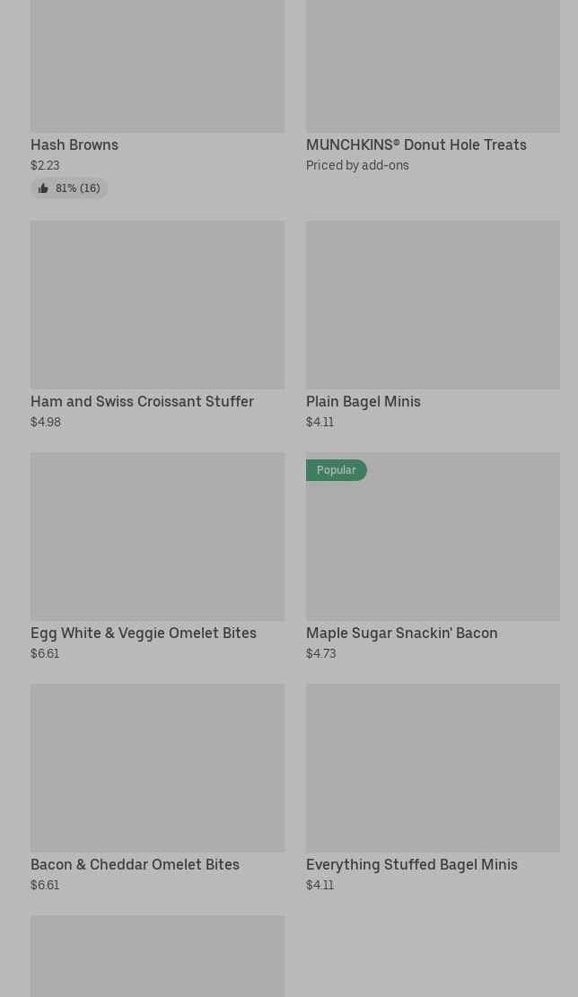This screenshot has height=997, width=578.
Task: Click the 81% (16) rating pill
Action: pos(69,188)
